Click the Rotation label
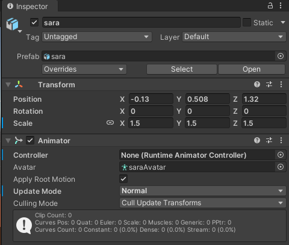 coord(28,111)
